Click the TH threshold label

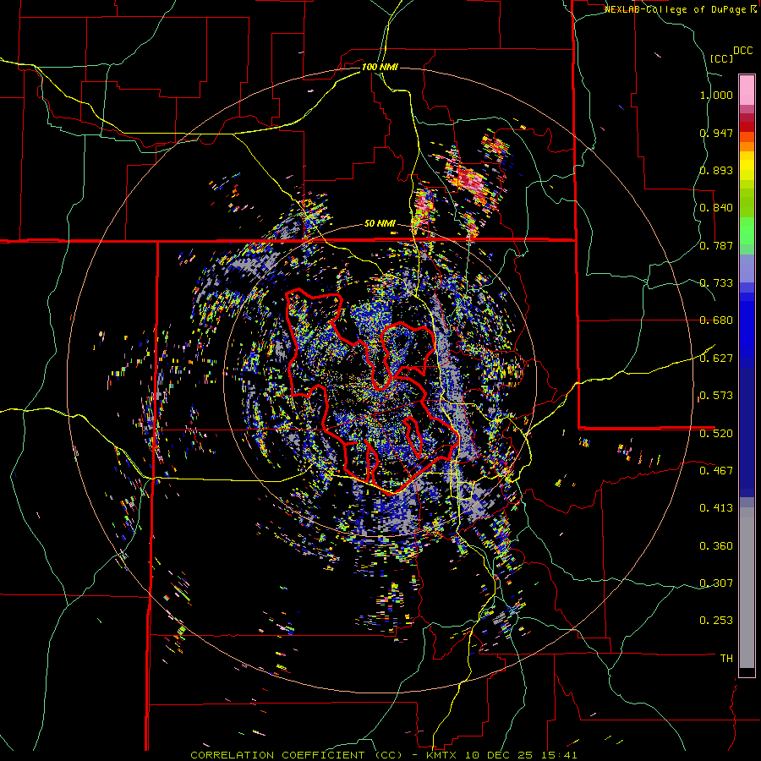pos(726,659)
